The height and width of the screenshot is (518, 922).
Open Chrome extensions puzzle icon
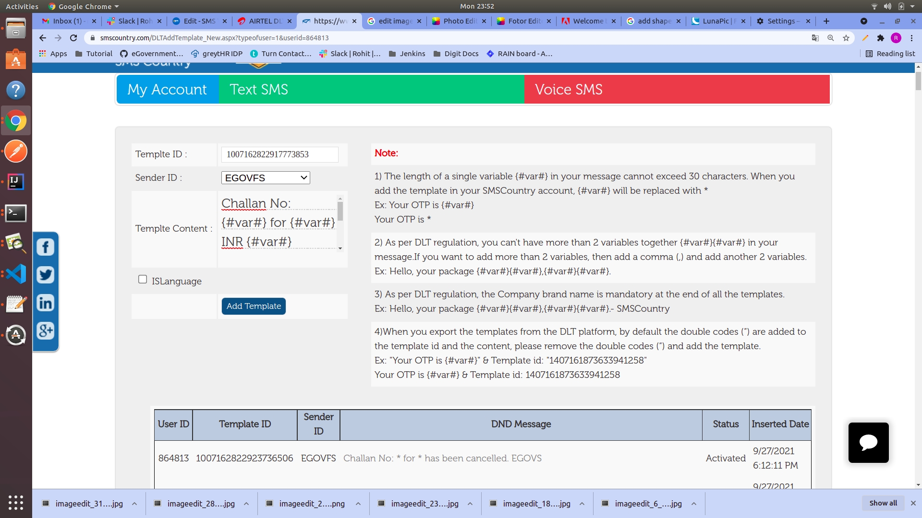[880, 38]
